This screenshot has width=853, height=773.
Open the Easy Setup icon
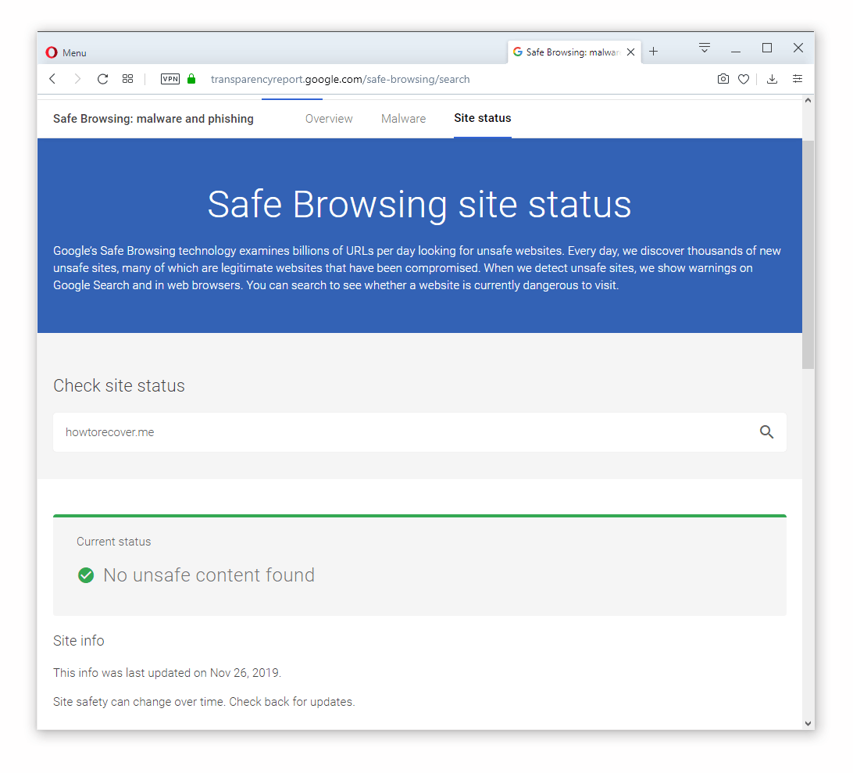click(798, 79)
